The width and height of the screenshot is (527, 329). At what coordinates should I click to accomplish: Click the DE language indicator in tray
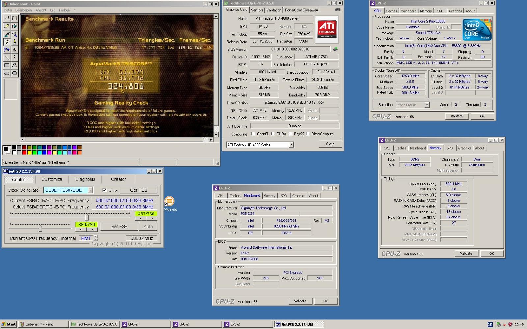(490, 324)
